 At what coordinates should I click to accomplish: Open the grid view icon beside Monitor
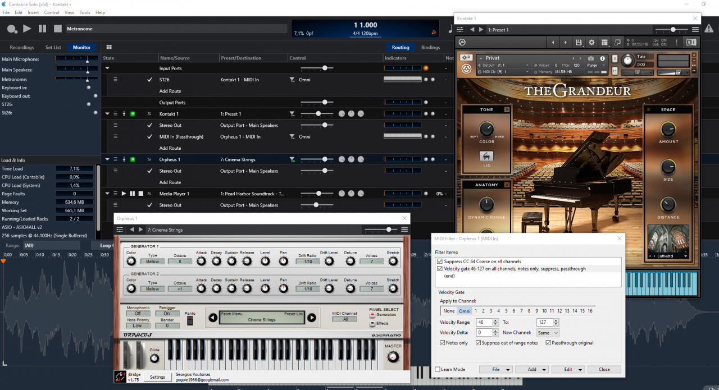pyautogui.click(x=108, y=47)
